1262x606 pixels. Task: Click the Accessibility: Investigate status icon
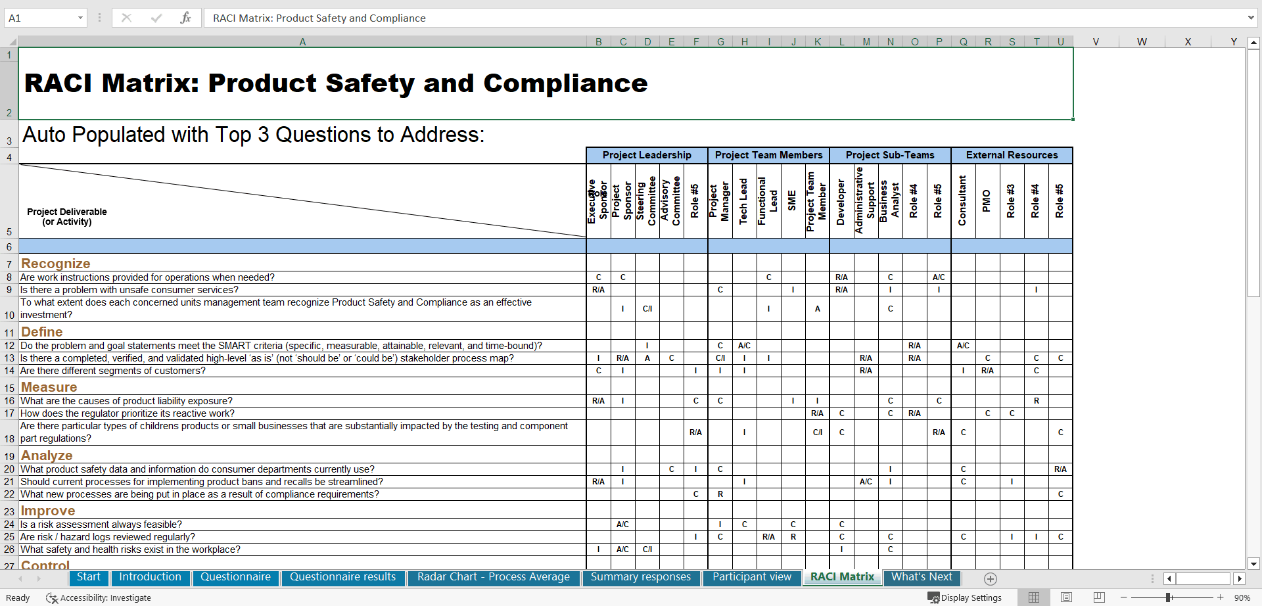(x=51, y=597)
